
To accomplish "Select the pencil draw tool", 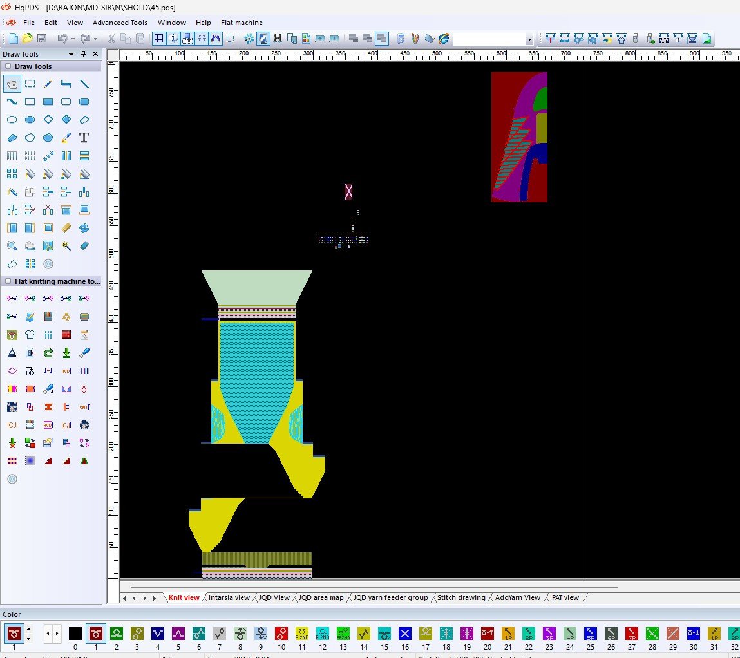I will click(x=48, y=84).
